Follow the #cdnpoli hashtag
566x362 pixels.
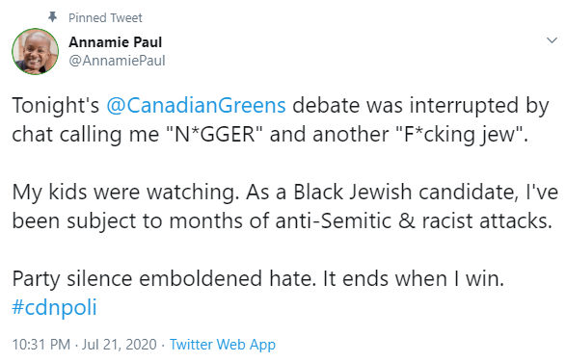pos(55,307)
